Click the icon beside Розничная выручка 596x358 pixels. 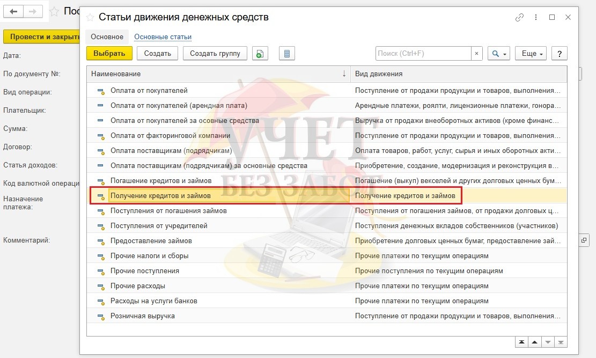tap(101, 316)
